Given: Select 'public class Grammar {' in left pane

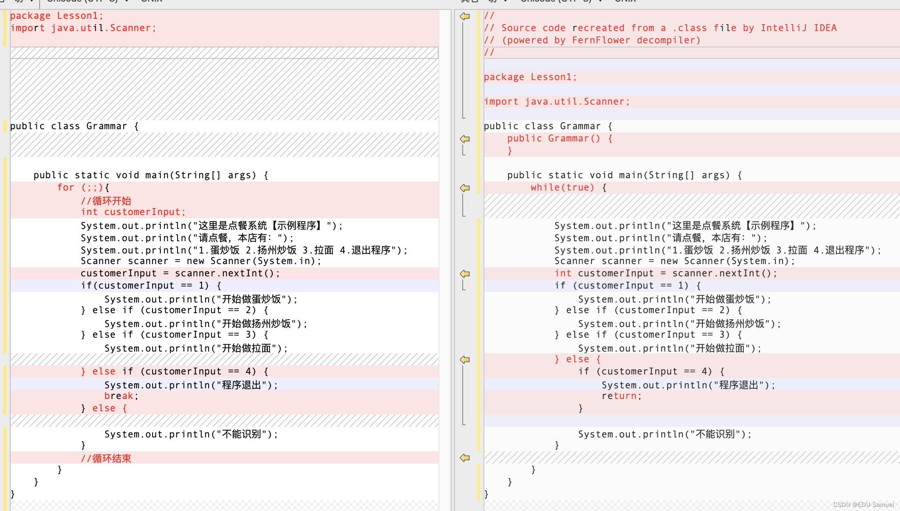Looking at the screenshot, I should [74, 126].
